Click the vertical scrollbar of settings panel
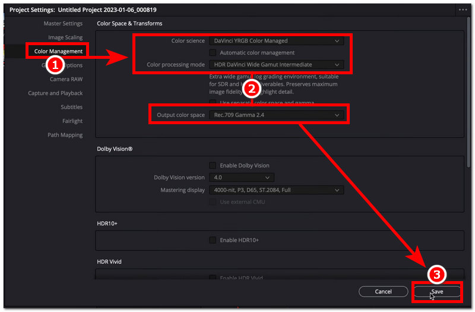Screen dimensions: 475x312 click(468, 93)
